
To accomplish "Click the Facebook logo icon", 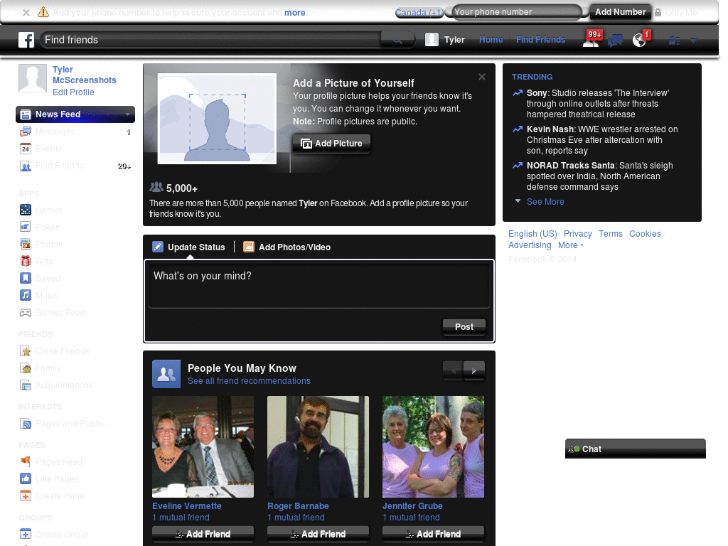I will (x=26, y=40).
